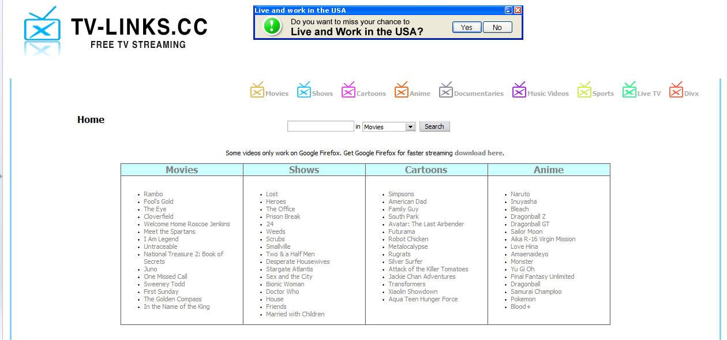Viewport: 727px width, 340px height.
Task: Open Desperate Housewives show link
Action: pyautogui.click(x=298, y=261)
